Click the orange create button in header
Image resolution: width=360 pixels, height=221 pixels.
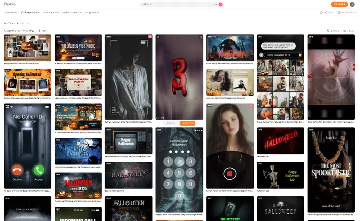[x=338, y=4]
